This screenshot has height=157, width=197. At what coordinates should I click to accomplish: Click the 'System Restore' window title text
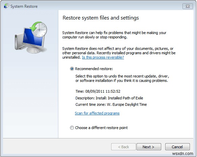tap(24, 6)
